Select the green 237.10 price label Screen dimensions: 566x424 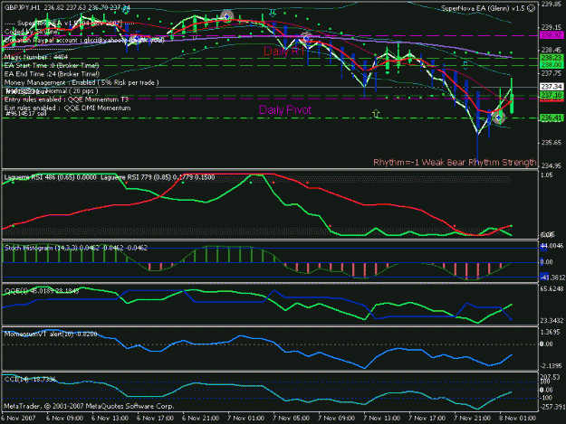coord(552,96)
